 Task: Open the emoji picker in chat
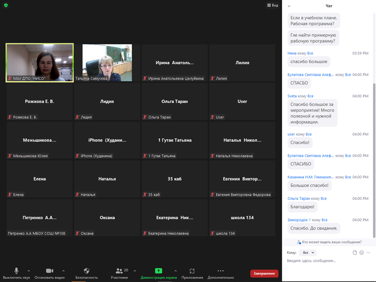click(362, 253)
